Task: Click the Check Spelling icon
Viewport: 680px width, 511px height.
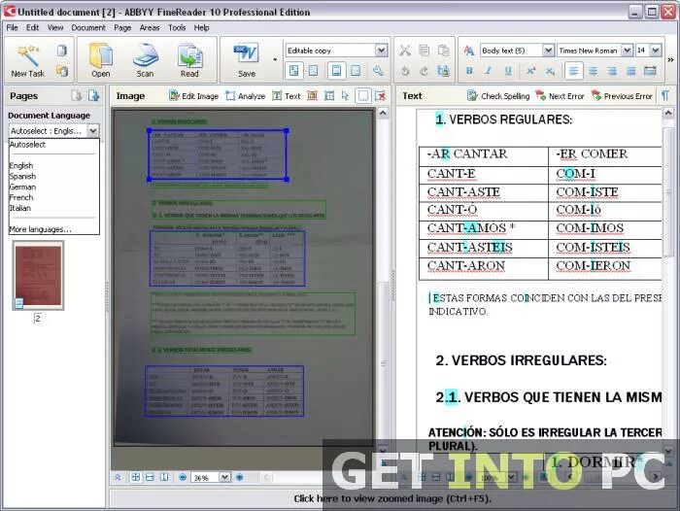Action: pyautogui.click(x=472, y=96)
